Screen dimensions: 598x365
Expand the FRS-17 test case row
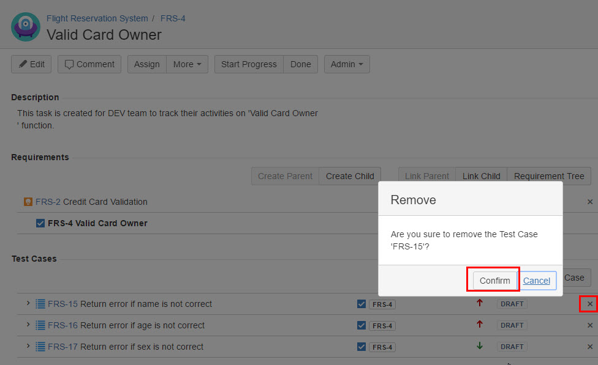click(x=28, y=346)
